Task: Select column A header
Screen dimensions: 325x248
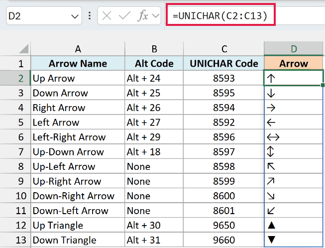Action: point(78,49)
